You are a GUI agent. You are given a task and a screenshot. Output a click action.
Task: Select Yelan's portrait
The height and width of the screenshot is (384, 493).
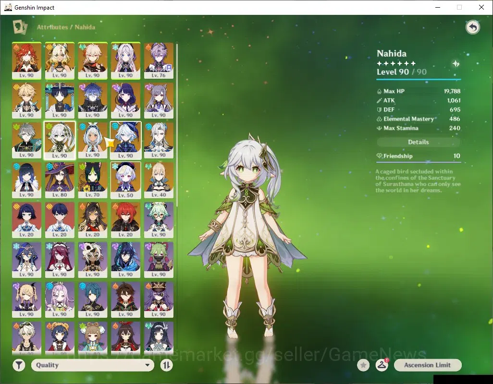26,180
